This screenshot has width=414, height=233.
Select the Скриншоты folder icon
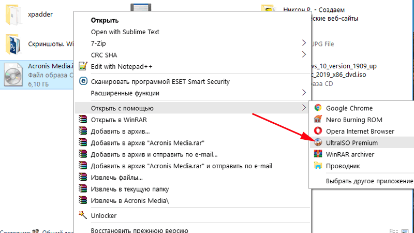(x=13, y=45)
